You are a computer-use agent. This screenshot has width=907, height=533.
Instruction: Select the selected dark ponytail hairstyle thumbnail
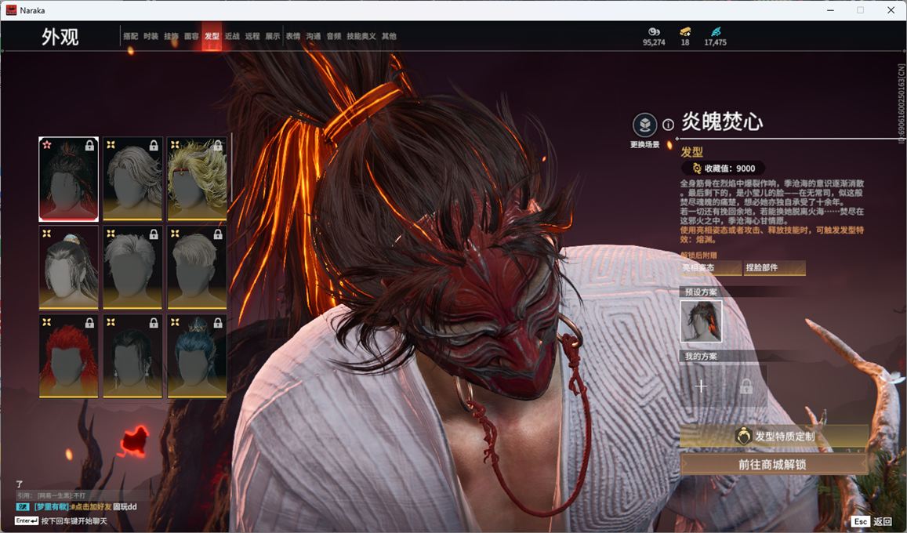(x=68, y=179)
